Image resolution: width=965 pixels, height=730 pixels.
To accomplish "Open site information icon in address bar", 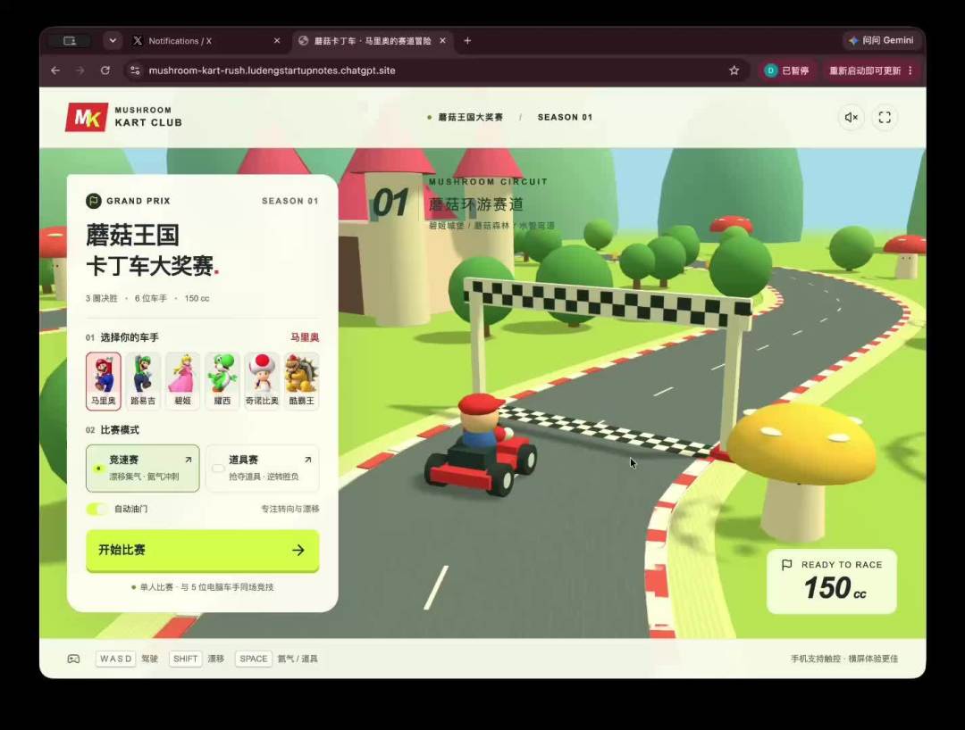I will (x=136, y=71).
